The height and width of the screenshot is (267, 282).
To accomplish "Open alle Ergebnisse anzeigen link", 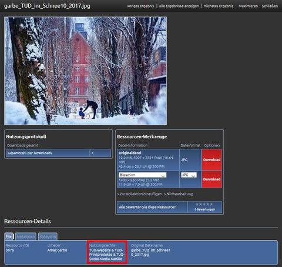I will [179, 6].
